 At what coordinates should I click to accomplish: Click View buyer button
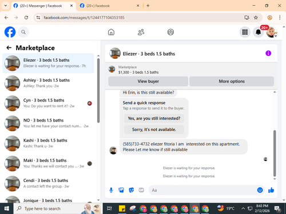click(148, 81)
